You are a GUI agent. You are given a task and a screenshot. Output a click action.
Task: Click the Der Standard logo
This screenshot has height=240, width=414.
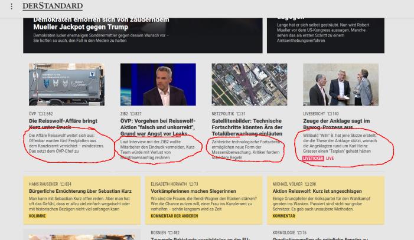[x=53, y=6]
